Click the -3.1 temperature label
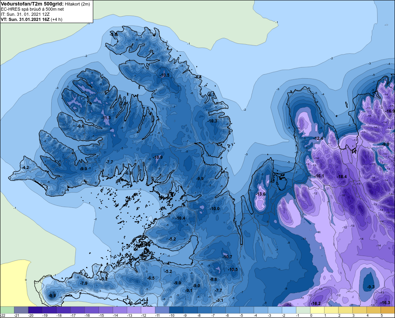Image resolution: width=395 pixels, height=318 pixels. pos(219,300)
